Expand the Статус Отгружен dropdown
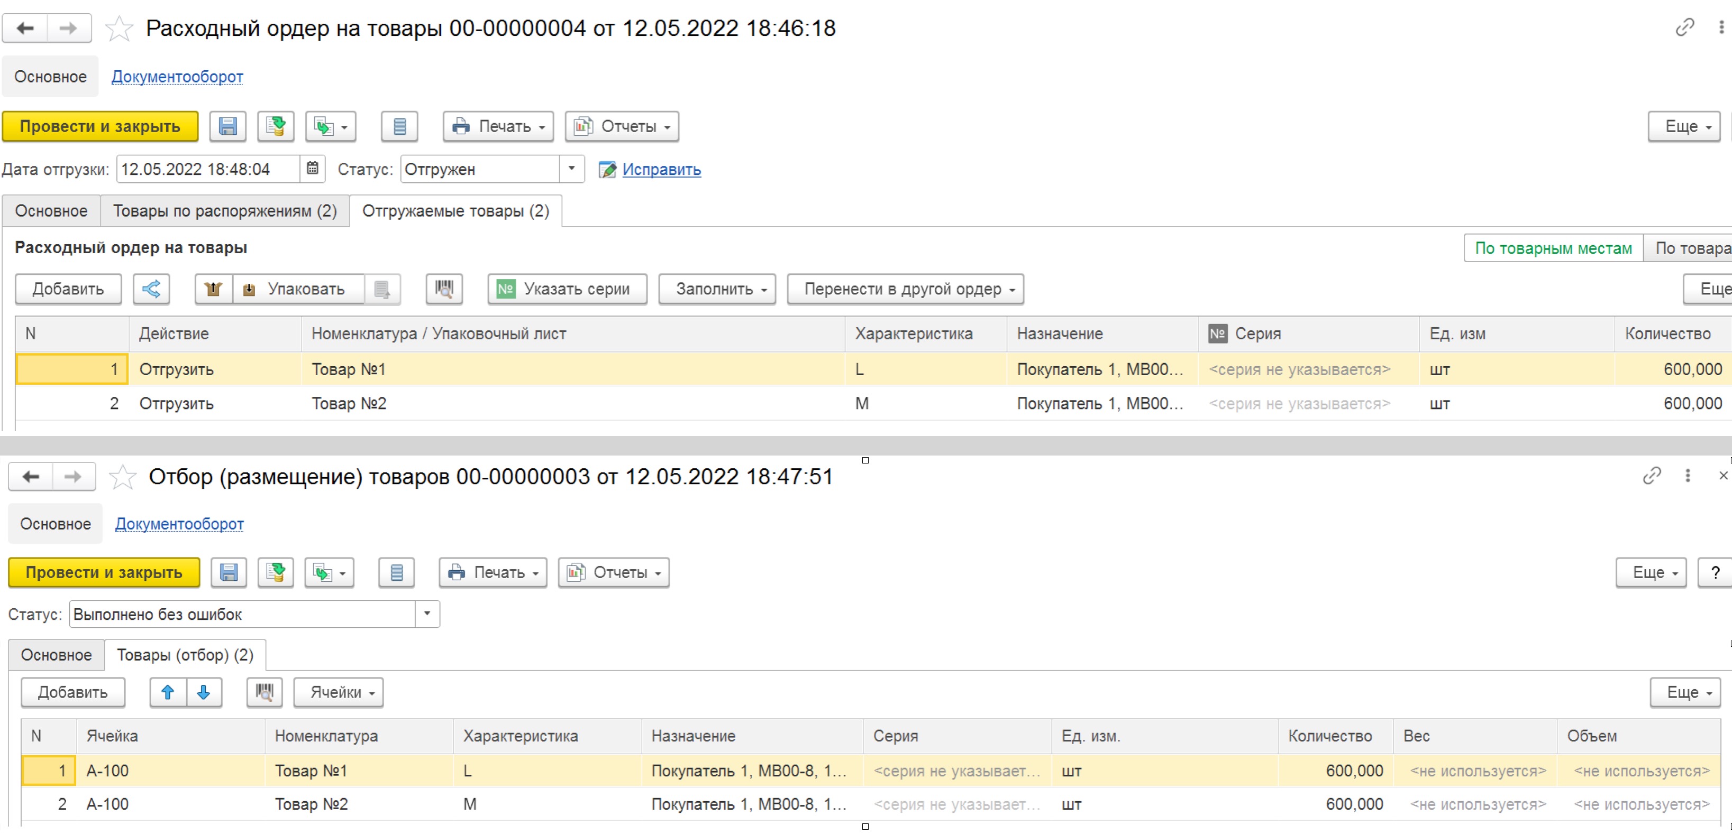This screenshot has width=1732, height=835. coord(571,169)
